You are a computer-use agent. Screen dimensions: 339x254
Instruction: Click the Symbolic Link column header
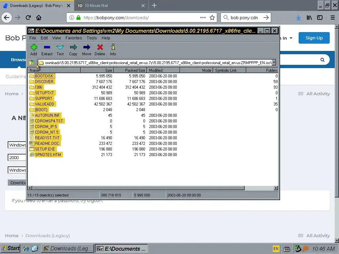229,70
